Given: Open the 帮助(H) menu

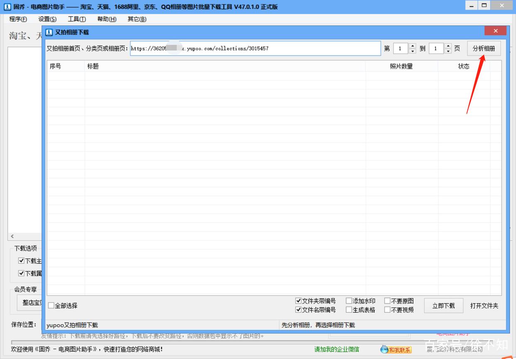Looking at the screenshot, I should [106, 19].
